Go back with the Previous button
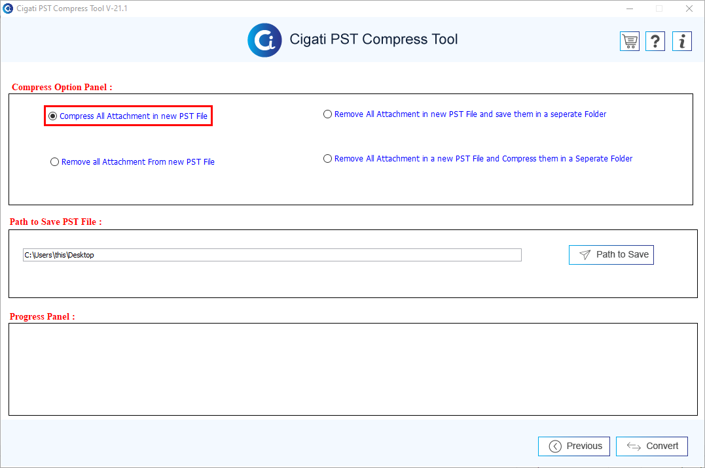This screenshot has width=705, height=468. point(573,446)
